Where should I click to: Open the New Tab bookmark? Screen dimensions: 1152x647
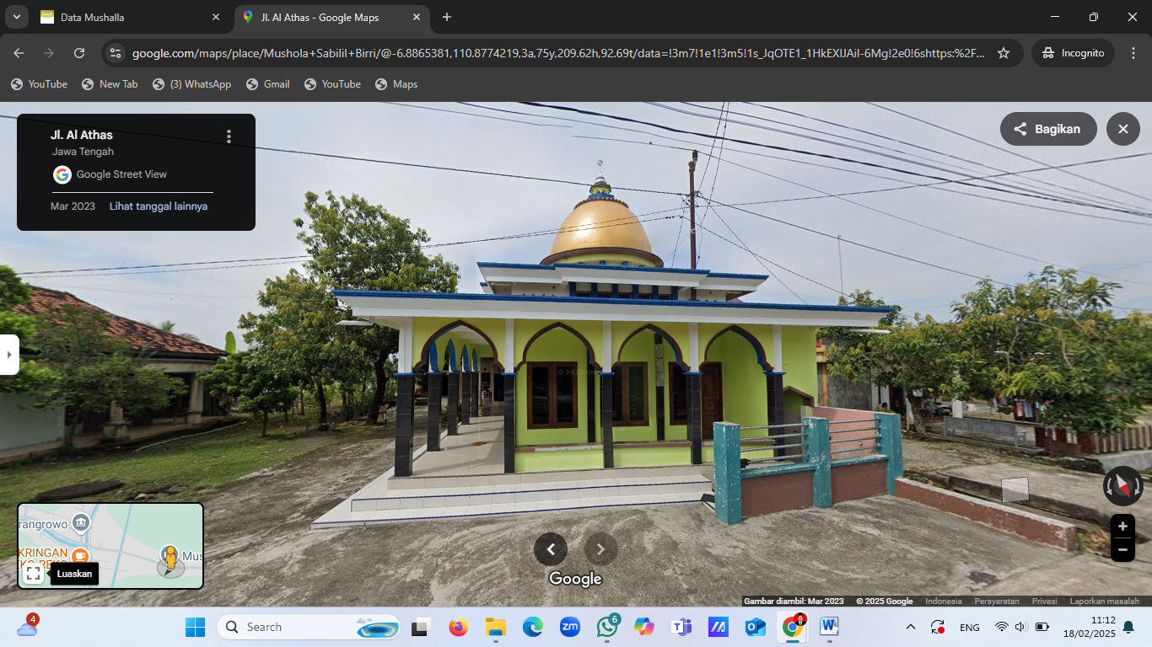tap(110, 84)
